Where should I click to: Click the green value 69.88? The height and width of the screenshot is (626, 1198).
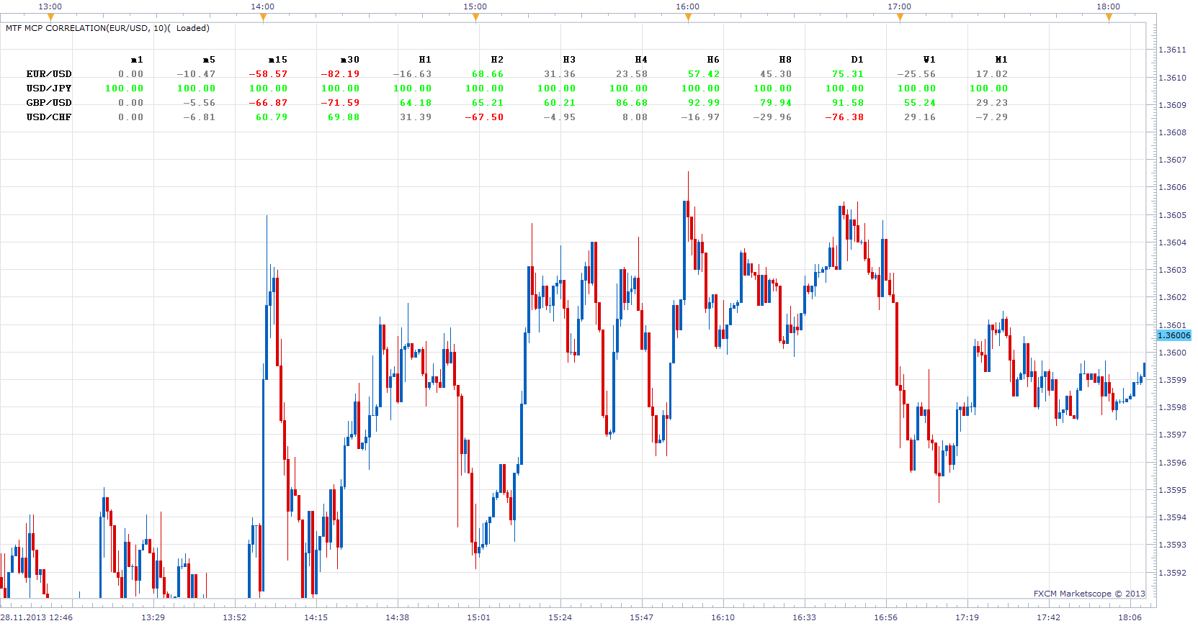344,117
